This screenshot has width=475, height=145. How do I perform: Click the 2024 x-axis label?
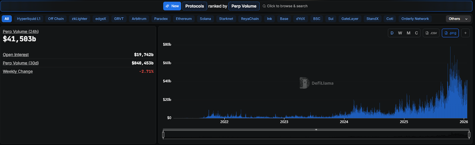344,122
